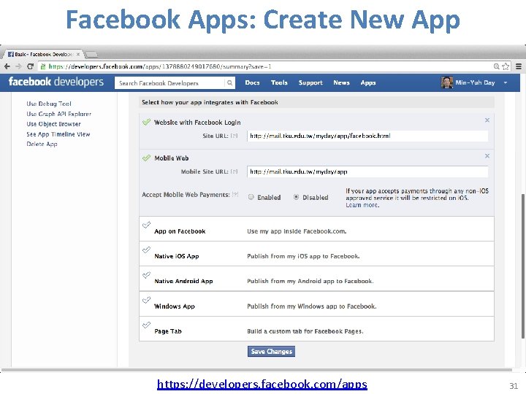Open the Docs menu
This screenshot has height=394, width=526.
(252, 82)
